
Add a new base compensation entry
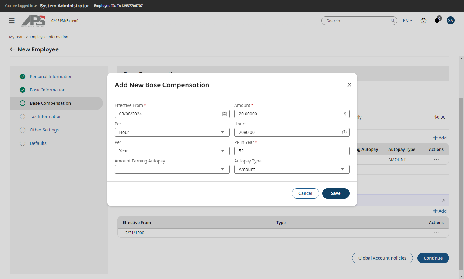click(440, 138)
